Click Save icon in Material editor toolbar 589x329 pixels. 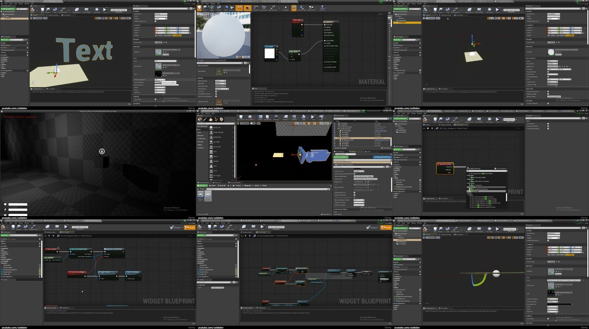pyautogui.click(x=199, y=8)
